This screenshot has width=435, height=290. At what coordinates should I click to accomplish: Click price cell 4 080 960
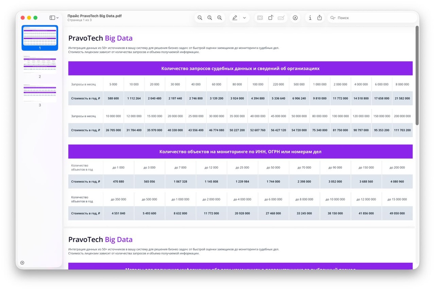pos(397,181)
